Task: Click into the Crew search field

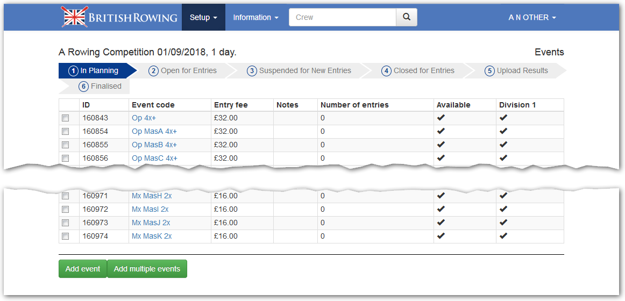Action: point(343,17)
